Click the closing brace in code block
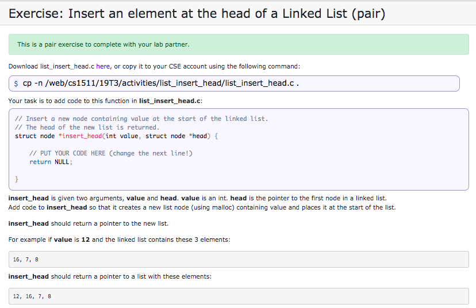476x308 pixels. pos(17,180)
